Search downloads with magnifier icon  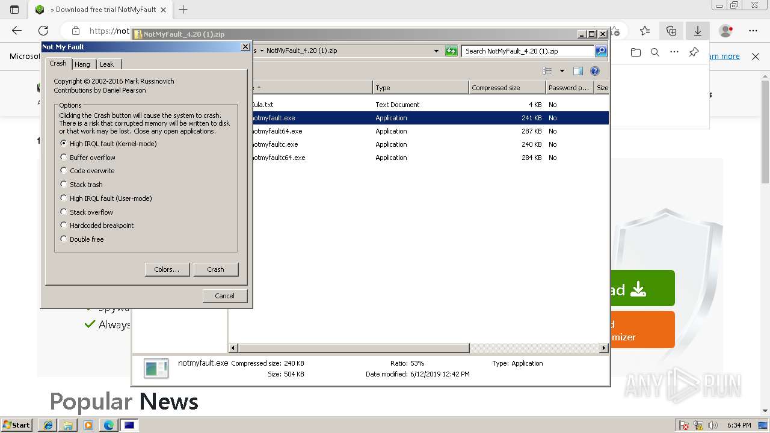coord(655,53)
